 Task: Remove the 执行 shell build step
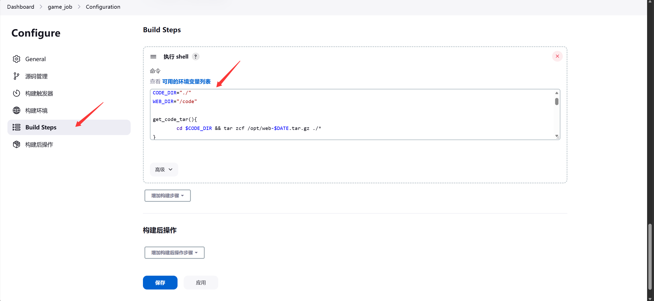(557, 56)
